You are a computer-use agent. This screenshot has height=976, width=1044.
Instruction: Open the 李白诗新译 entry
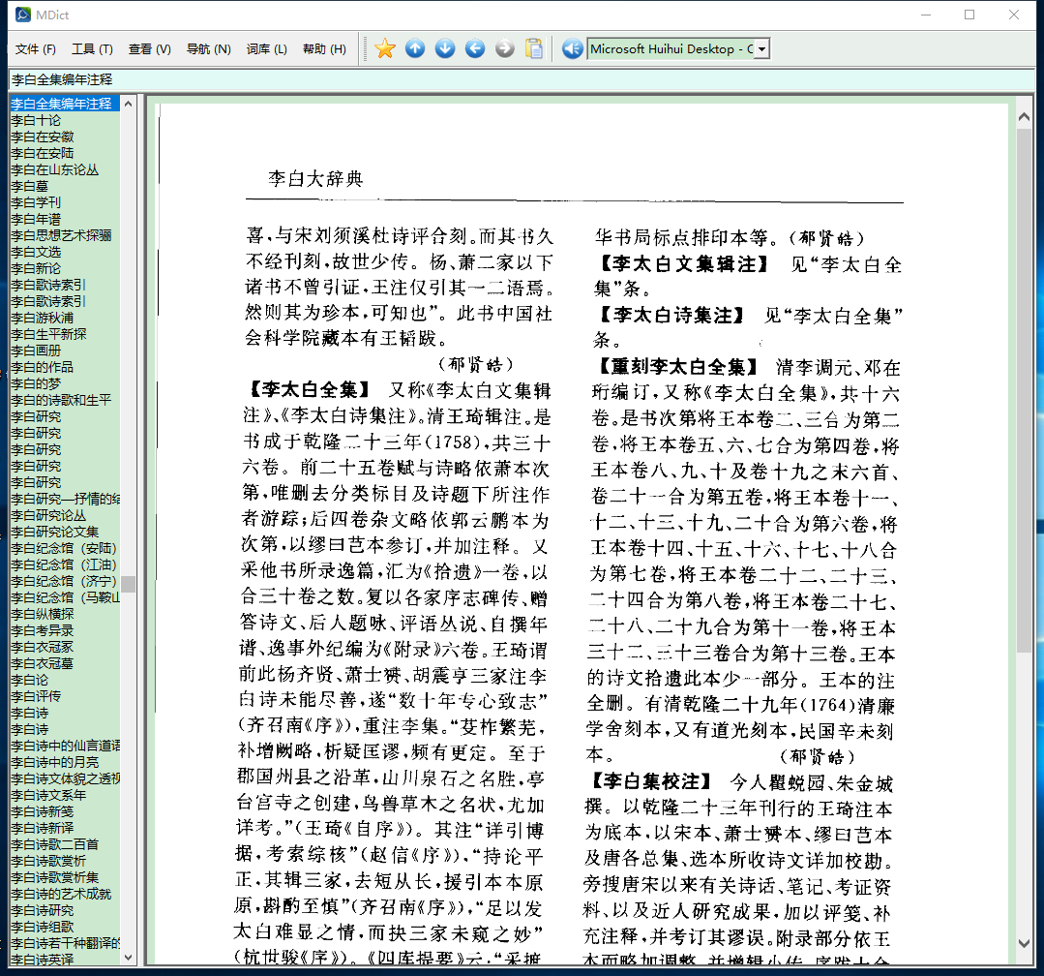click(43, 828)
